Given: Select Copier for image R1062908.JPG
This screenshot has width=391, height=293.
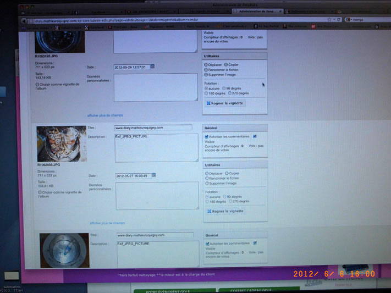Looking at the screenshot, I should [227, 173].
